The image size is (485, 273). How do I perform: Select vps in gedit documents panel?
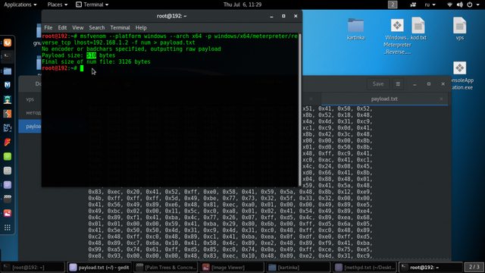30,99
